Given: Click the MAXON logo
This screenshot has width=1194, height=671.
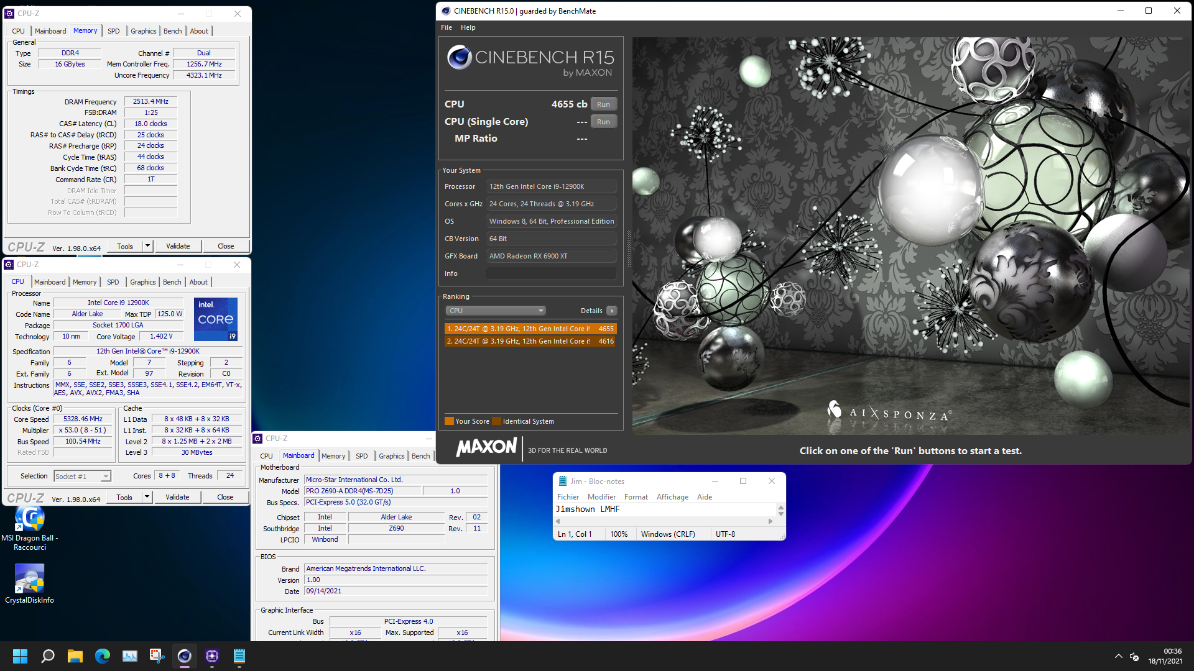Looking at the screenshot, I should coord(486,447).
